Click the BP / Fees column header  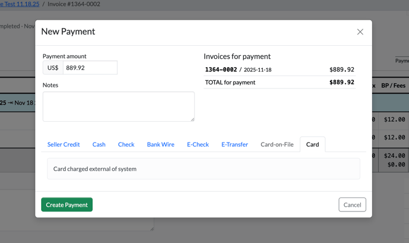coord(393,86)
